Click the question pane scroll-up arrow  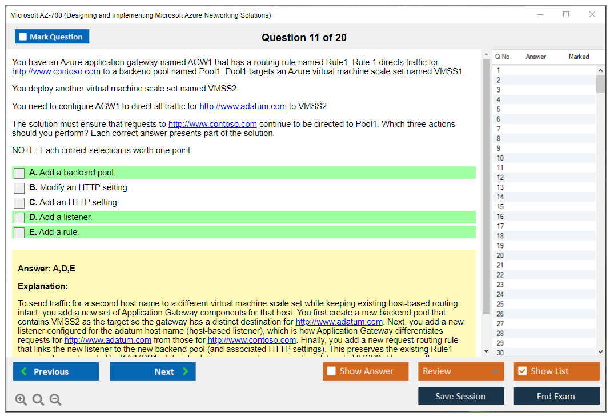486,55
